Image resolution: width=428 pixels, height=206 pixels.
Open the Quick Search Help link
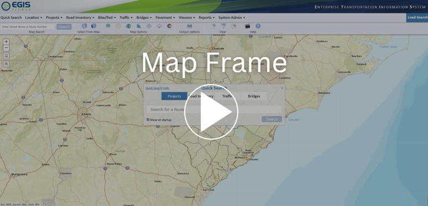click(157, 88)
